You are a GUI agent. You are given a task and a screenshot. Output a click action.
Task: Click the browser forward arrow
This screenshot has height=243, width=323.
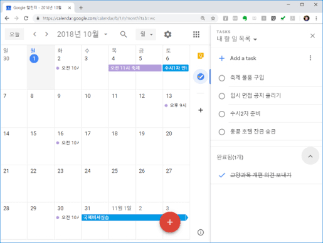(16, 18)
